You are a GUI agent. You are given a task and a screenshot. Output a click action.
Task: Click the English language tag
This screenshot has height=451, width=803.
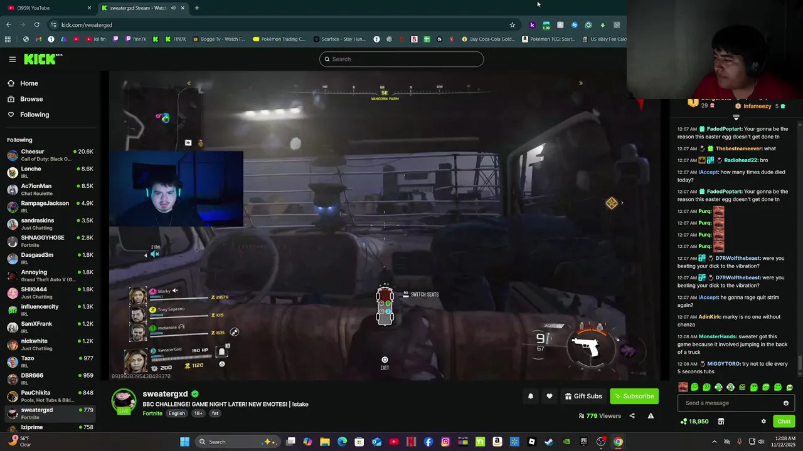[176, 413]
